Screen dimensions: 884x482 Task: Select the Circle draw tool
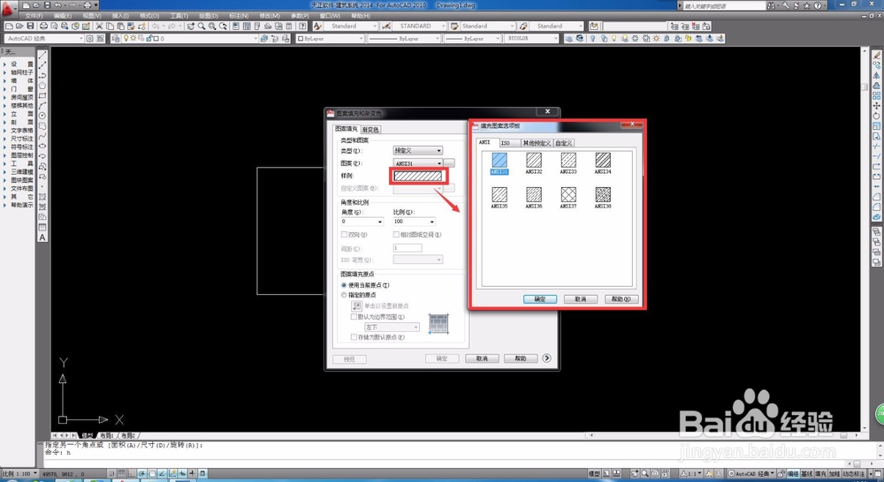click(x=42, y=116)
